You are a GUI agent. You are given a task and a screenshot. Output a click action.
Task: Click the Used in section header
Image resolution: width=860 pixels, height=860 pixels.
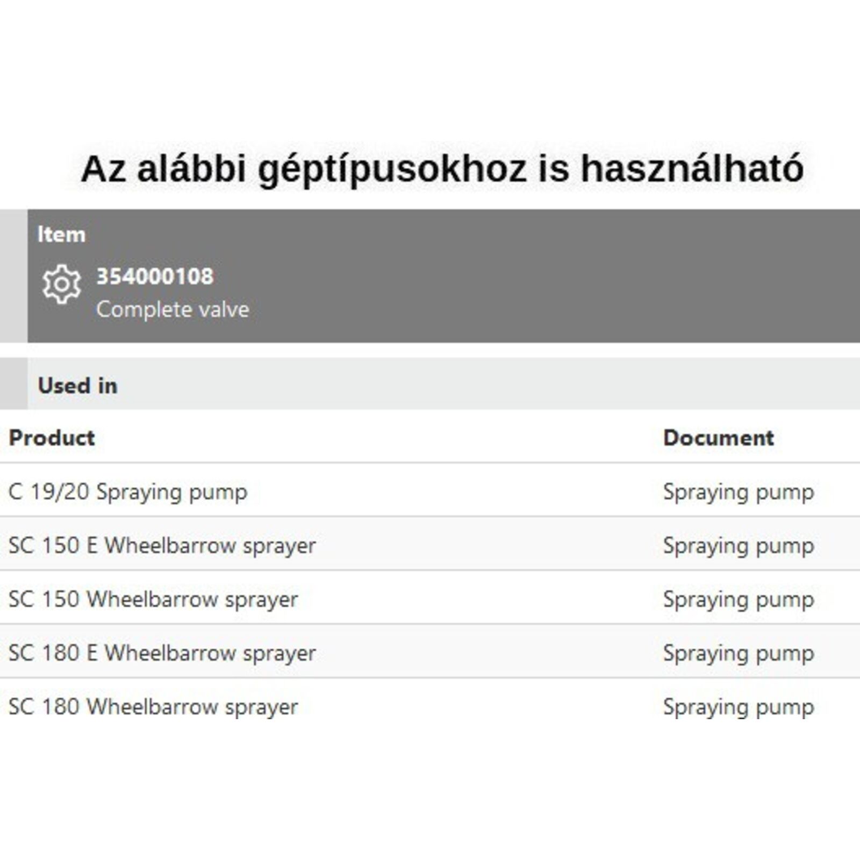(x=77, y=385)
